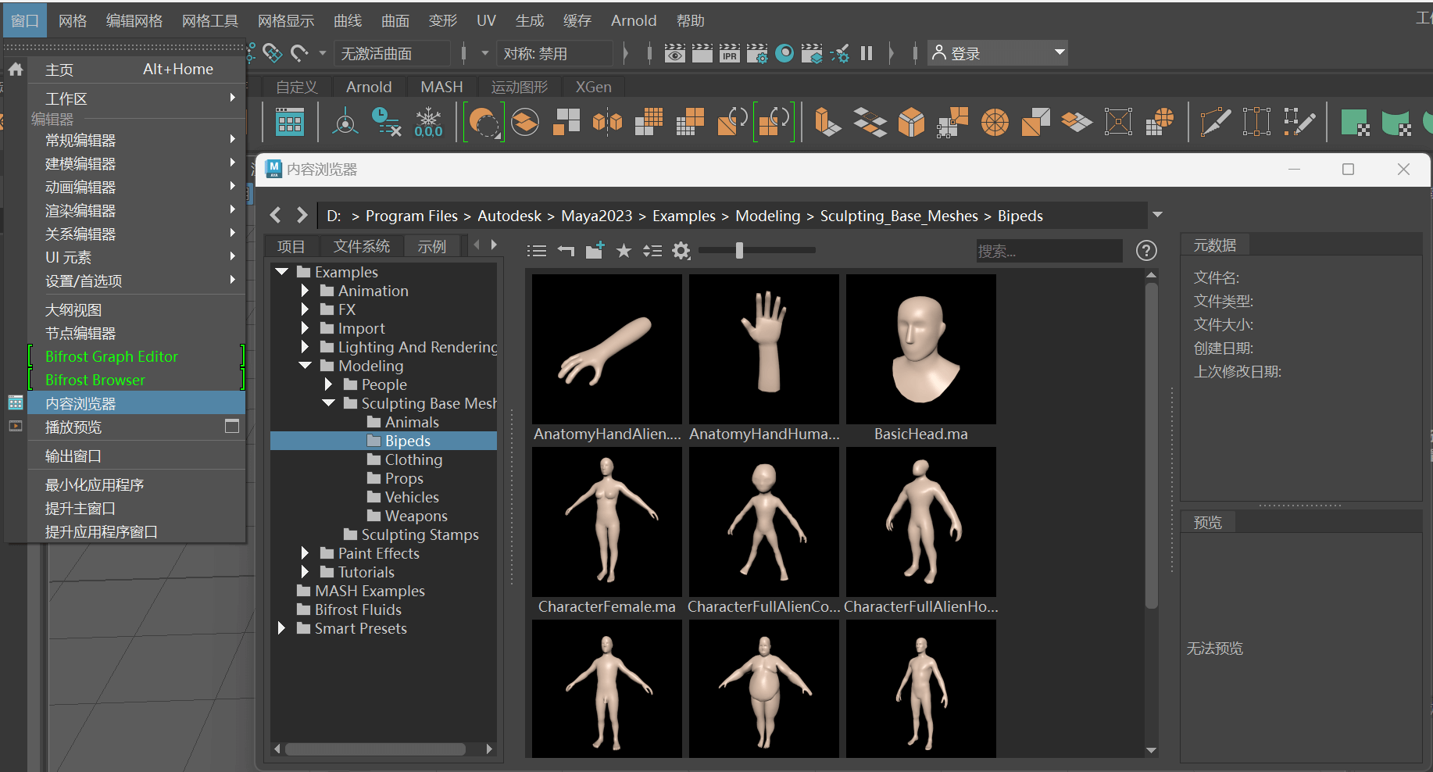Click Examples in the breadcrumb path

(684, 216)
